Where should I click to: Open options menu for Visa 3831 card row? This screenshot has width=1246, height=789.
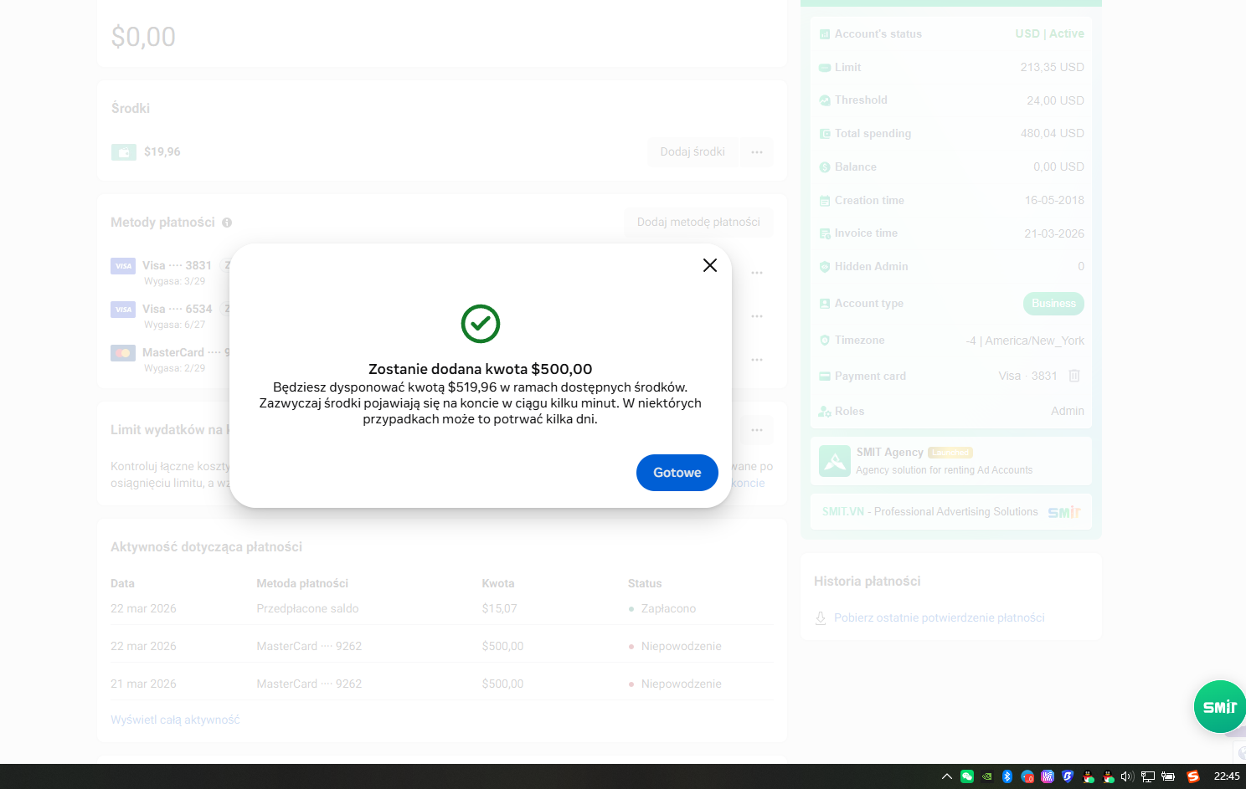tap(757, 273)
